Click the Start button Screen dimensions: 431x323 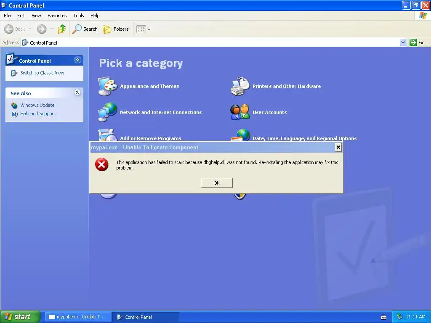[x=20, y=317]
